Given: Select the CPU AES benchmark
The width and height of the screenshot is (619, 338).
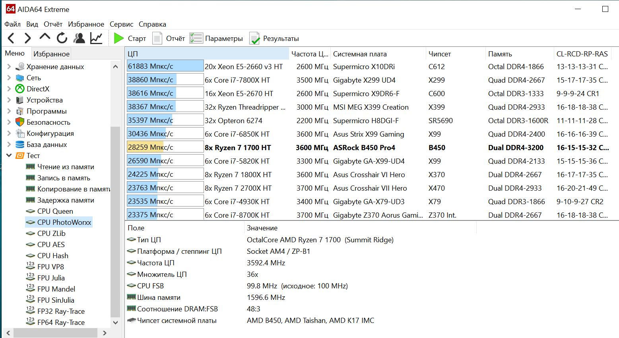Looking at the screenshot, I should [51, 245].
